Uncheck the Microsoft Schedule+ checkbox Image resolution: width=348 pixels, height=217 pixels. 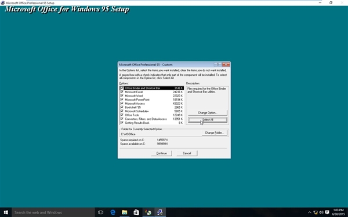click(x=122, y=111)
